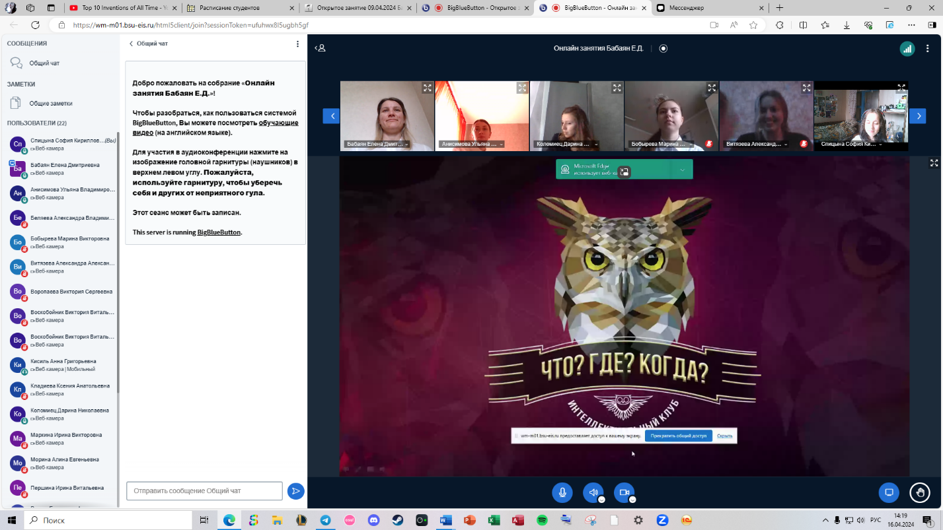Toggle the webcam sharing button

pos(624,492)
